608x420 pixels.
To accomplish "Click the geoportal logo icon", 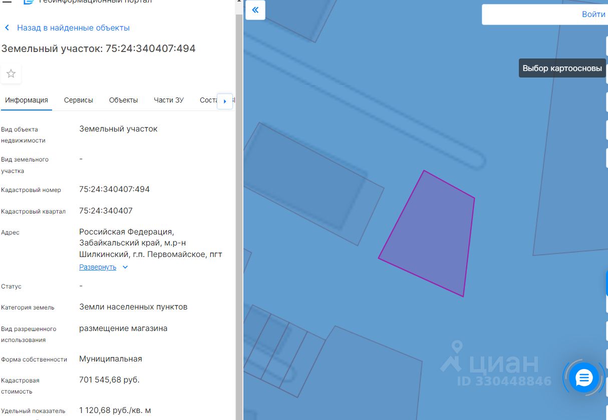I will point(30,2).
